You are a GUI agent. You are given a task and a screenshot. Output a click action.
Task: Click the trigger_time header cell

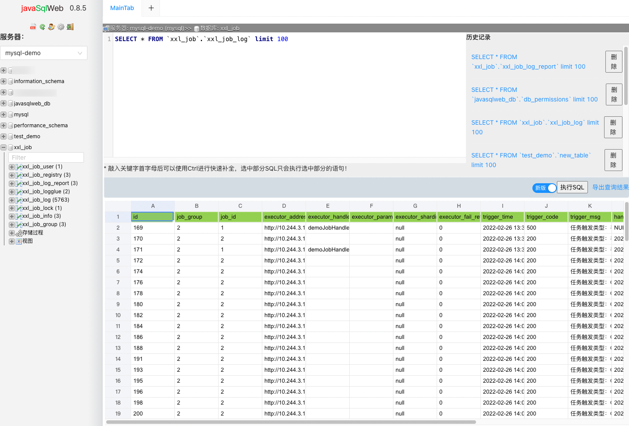point(503,217)
